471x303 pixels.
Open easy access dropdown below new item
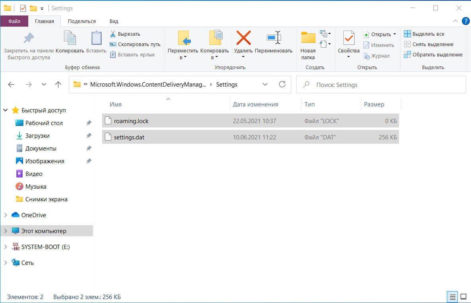(x=325, y=44)
